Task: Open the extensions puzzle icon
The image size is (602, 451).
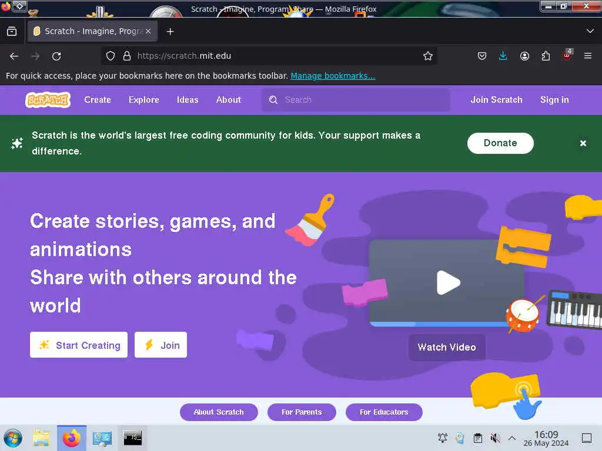Action: pyautogui.click(x=546, y=56)
